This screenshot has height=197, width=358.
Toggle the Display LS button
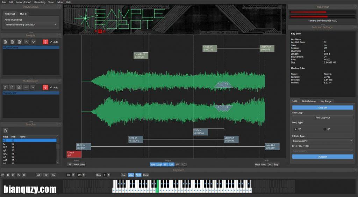point(165,165)
